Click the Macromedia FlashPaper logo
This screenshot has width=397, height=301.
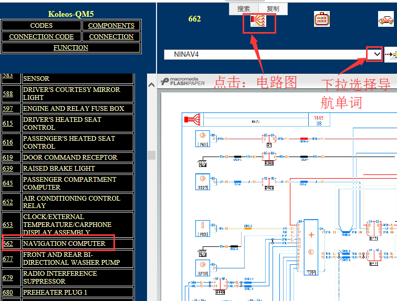(x=183, y=81)
